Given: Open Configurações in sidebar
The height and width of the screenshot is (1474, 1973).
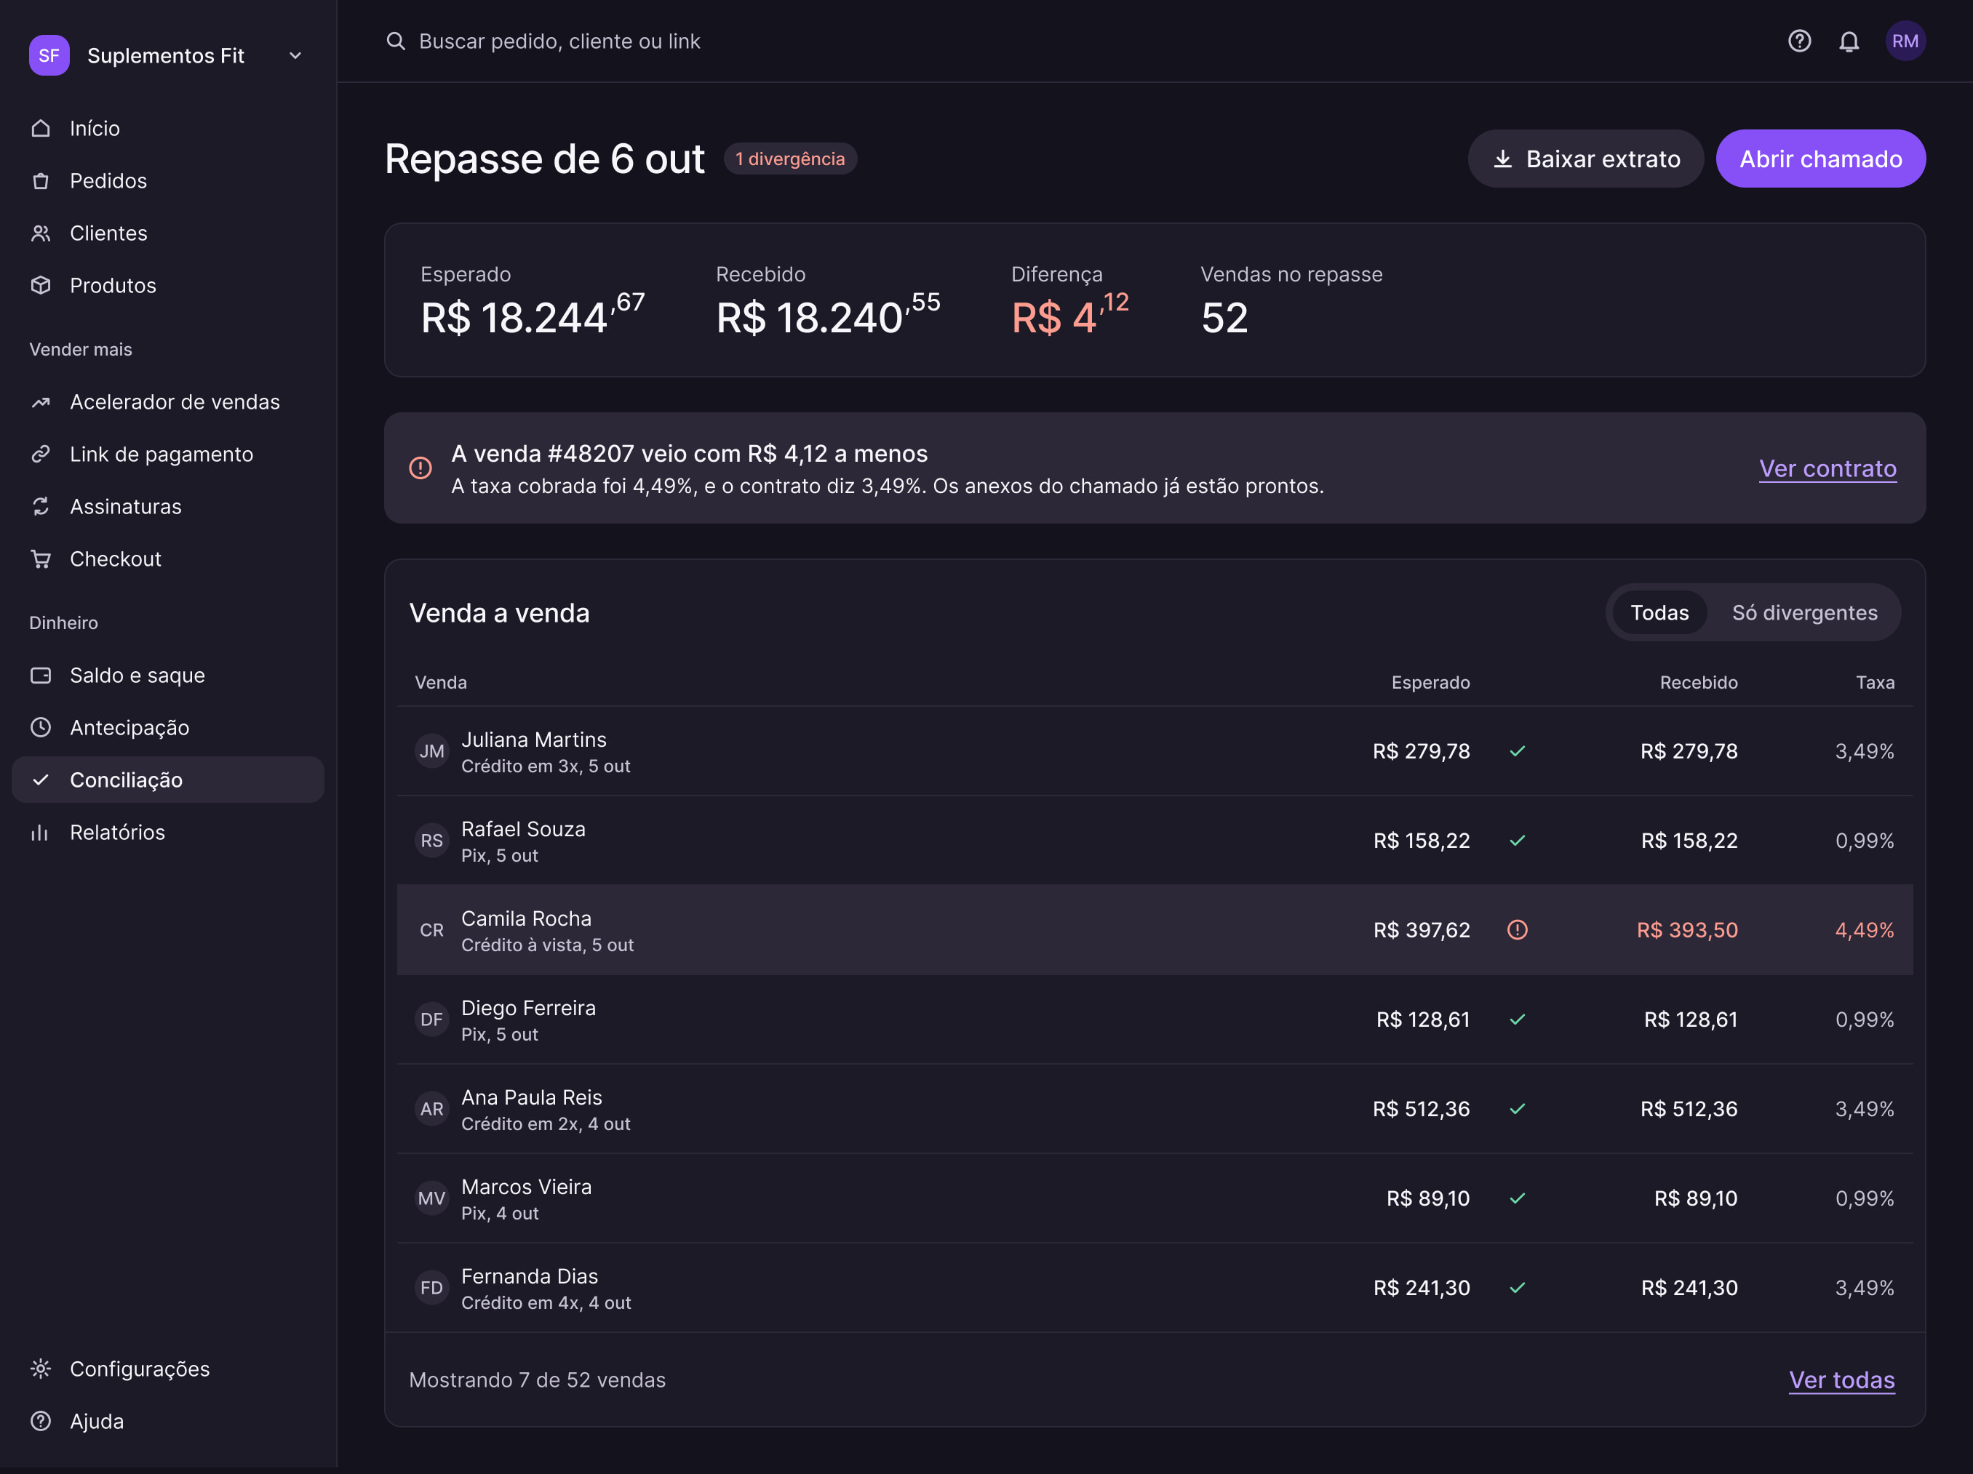Looking at the screenshot, I should point(167,1369).
